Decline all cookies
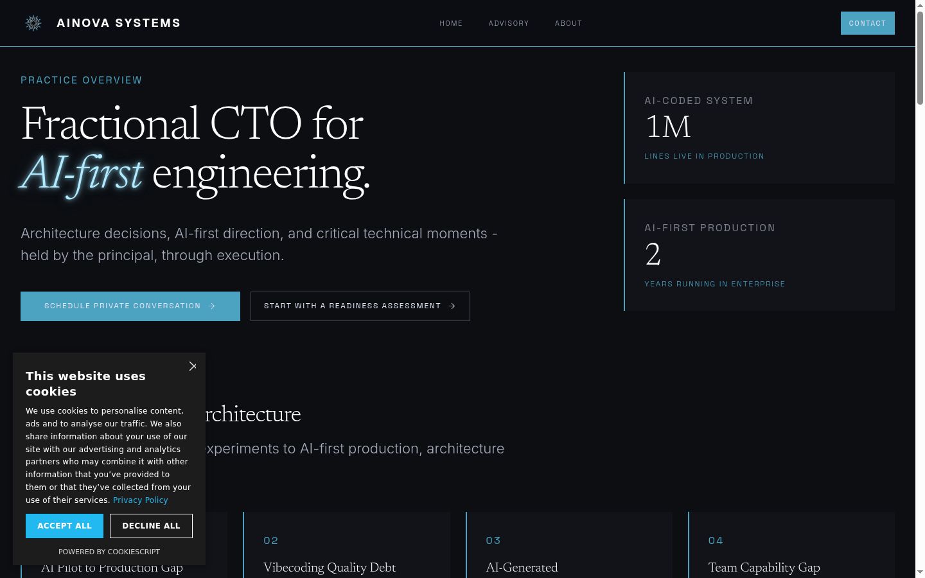 point(151,526)
